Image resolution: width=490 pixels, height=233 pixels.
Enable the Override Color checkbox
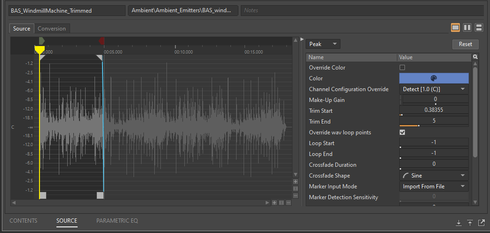402,68
